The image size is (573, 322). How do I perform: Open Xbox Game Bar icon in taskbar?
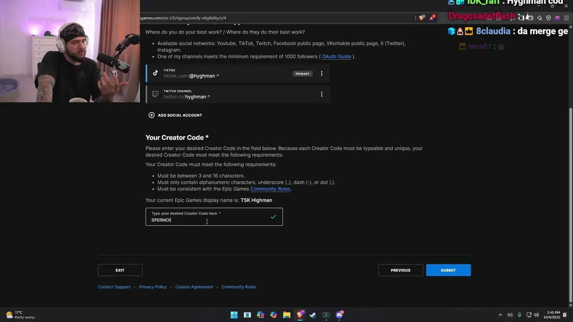click(326, 315)
